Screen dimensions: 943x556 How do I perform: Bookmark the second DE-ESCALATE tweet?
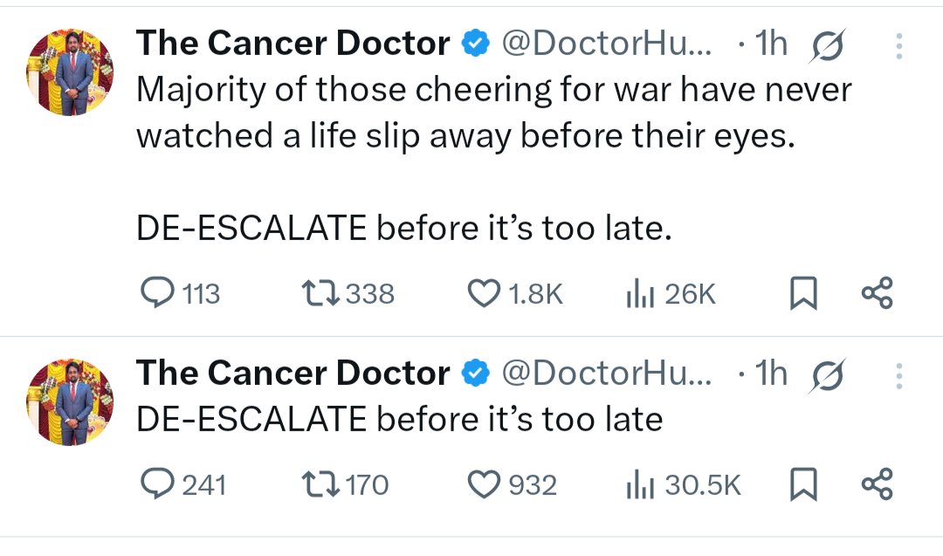[802, 484]
